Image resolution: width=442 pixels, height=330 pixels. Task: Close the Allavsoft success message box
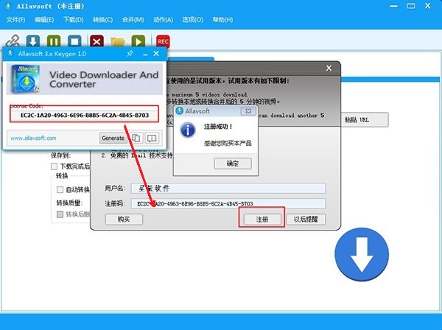(248, 111)
